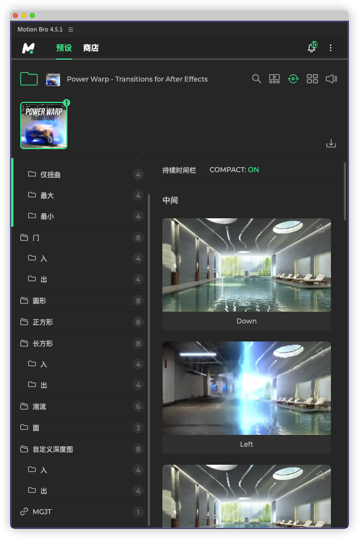Screen dimensions: 359x539
Task: Open the 出 subfolder under 长方形
Action: point(80,385)
